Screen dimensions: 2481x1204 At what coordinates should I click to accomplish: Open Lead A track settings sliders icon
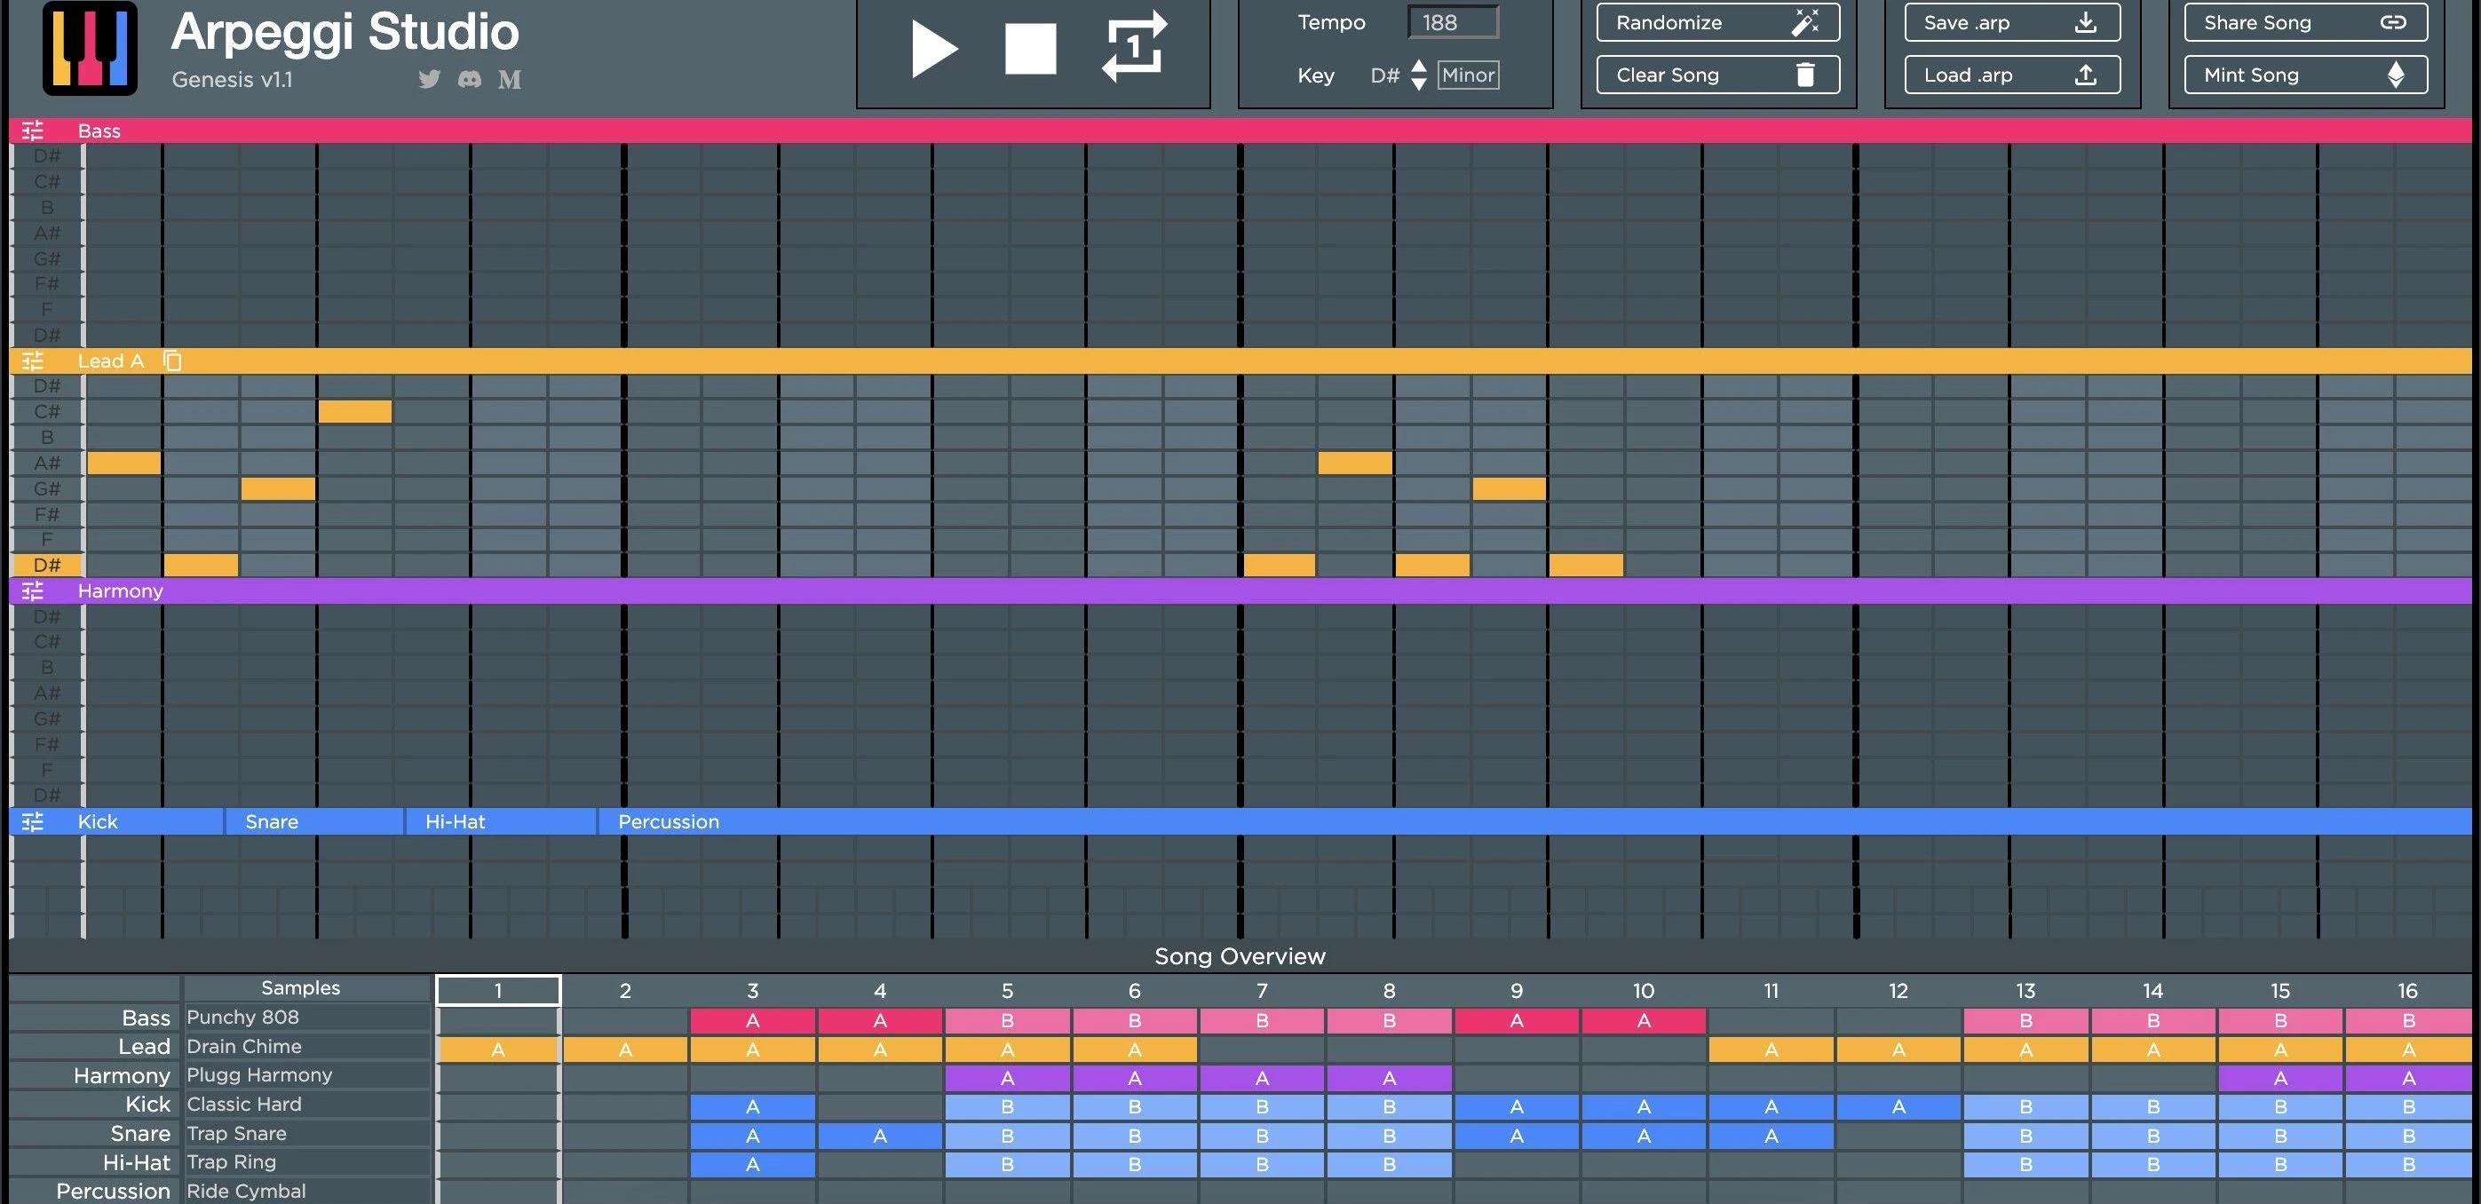click(33, 361)
